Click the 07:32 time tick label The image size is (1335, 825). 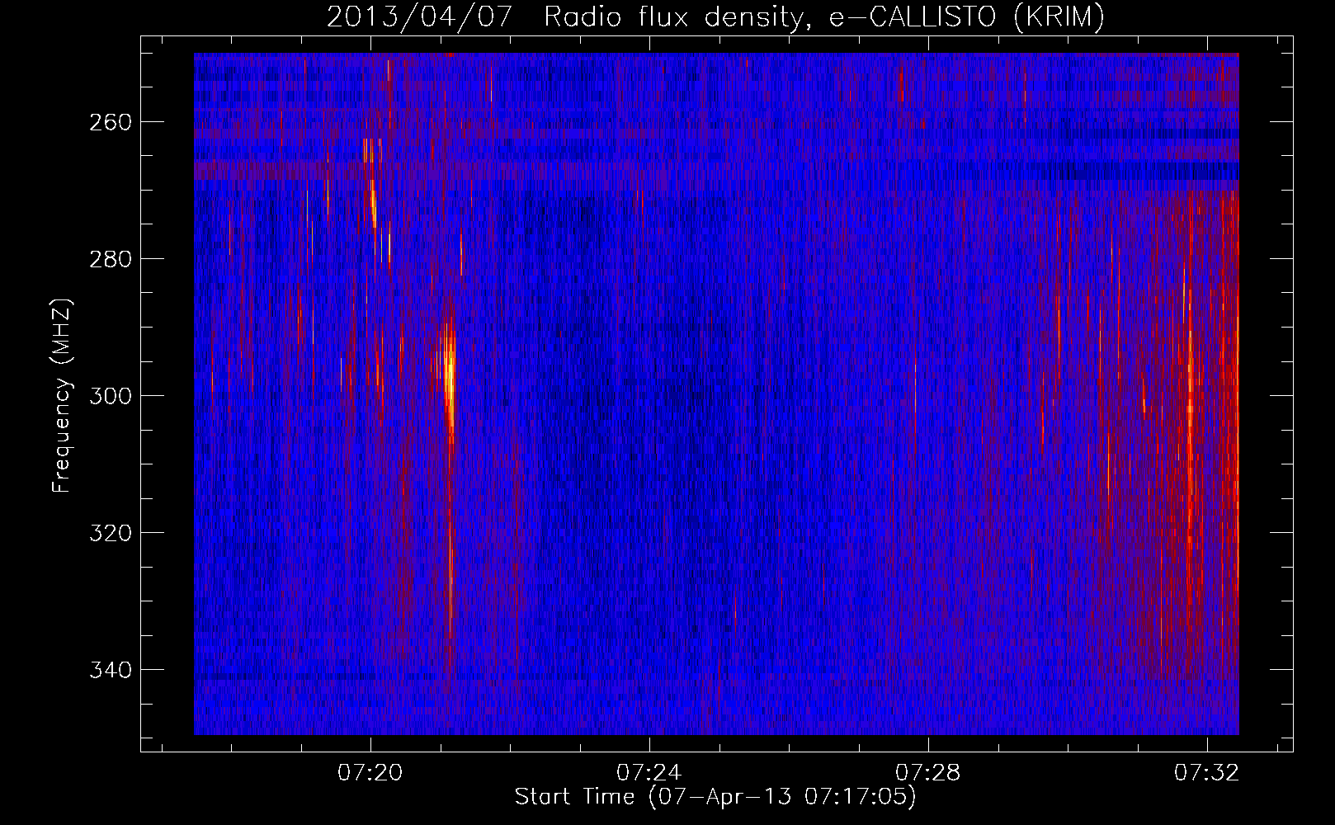1207,772
